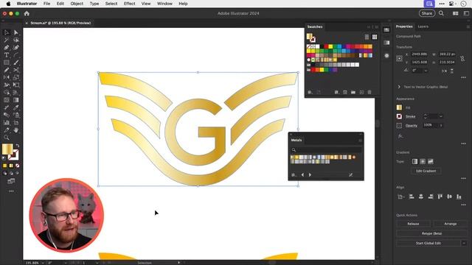The height and width of the screenshot is (265, 472).
Task: Select the Column Graph tool
Action: coord(7,123)
